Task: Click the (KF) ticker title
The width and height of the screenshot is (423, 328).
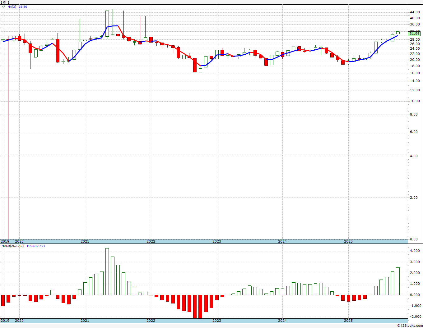Action: (5, 2)
